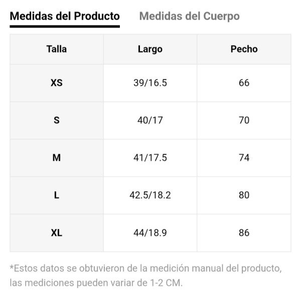Click the 44/18.9 length cell
The image size is (301, 297).
150,233
